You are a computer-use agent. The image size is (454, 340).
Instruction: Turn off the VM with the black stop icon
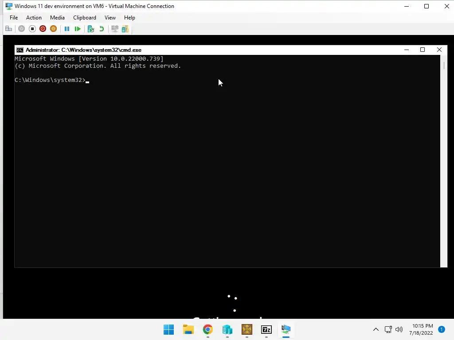(x=32, y=29)
